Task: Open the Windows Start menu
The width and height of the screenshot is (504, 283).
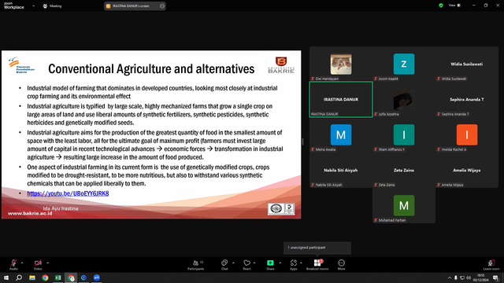Action: (x=6, y=277)
